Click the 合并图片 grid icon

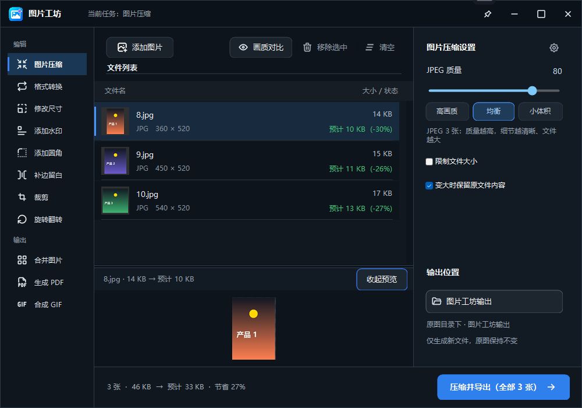coord(22,260)
